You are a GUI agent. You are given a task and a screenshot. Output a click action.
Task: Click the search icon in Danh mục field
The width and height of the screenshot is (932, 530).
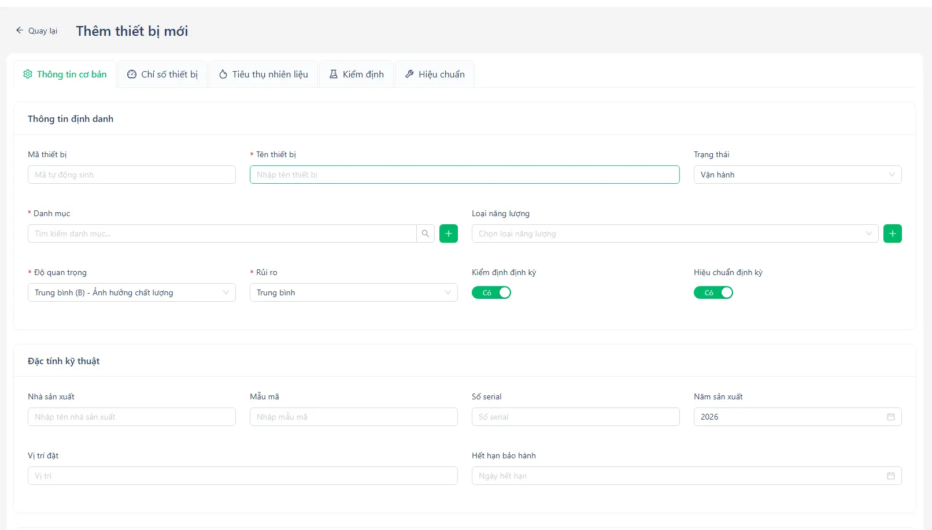pyautogui.click(x=426, y=234)
